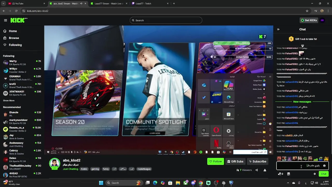Open Rocket League taskbar icon
Screen dimensions: 332x187
(x=231, y=183)
